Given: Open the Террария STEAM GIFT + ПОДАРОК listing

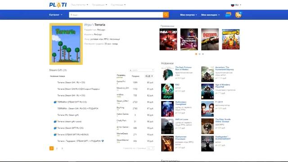Looking at the screenshot, I should click(79, 141).
